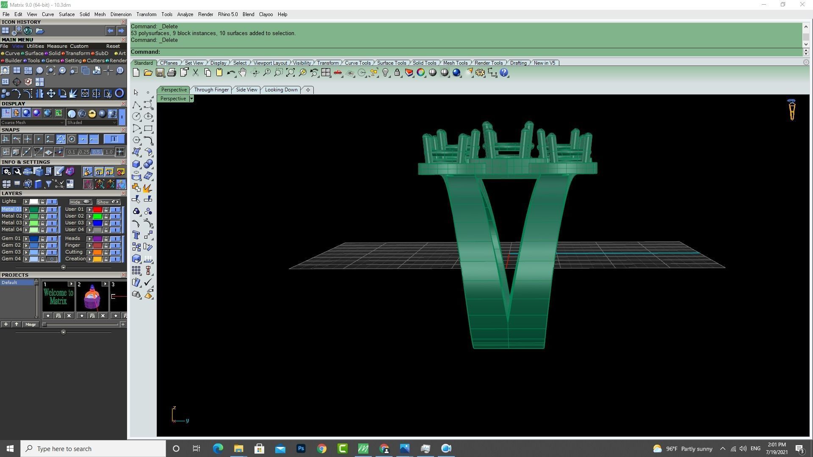The height and width of the screenshot is (457, 813).
Task: Click the Undo arrow icon
Action: click(231, 73)
